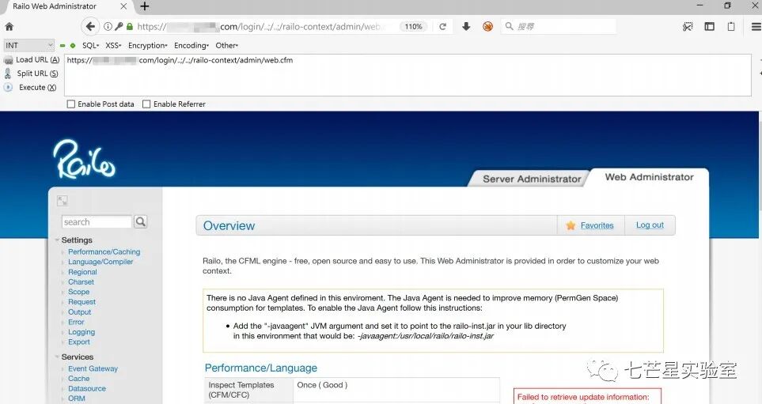Open Request settings
762x404 pixels.
82,302
